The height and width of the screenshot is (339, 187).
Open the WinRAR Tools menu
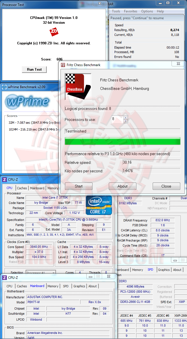click(116, 11)
